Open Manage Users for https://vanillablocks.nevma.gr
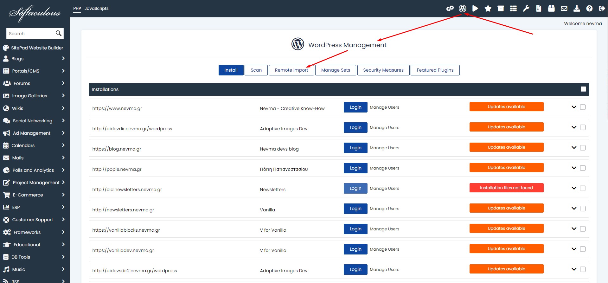Viewport: 608px width, 283px height. 384,229
